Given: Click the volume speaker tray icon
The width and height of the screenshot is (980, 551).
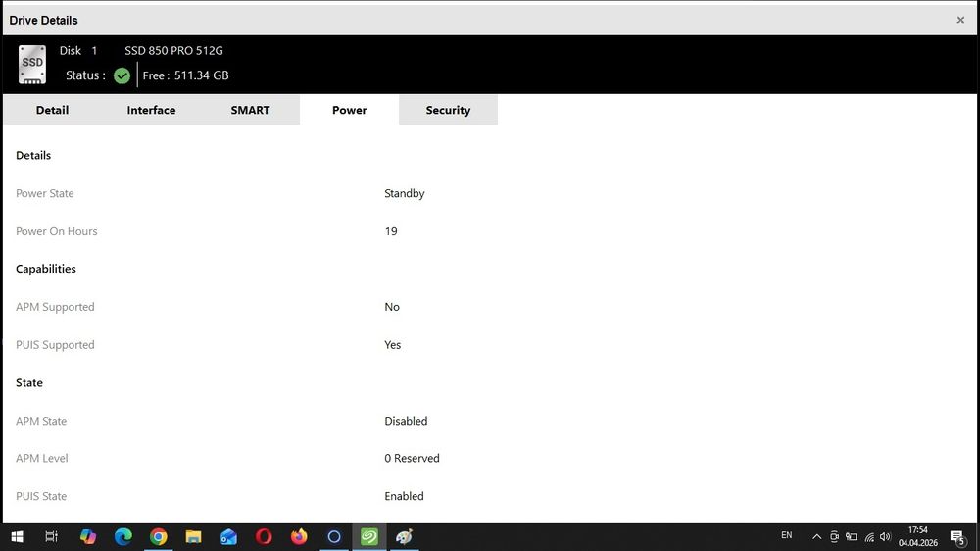Looking at the screenshot, I should click(x=885, y=536).
